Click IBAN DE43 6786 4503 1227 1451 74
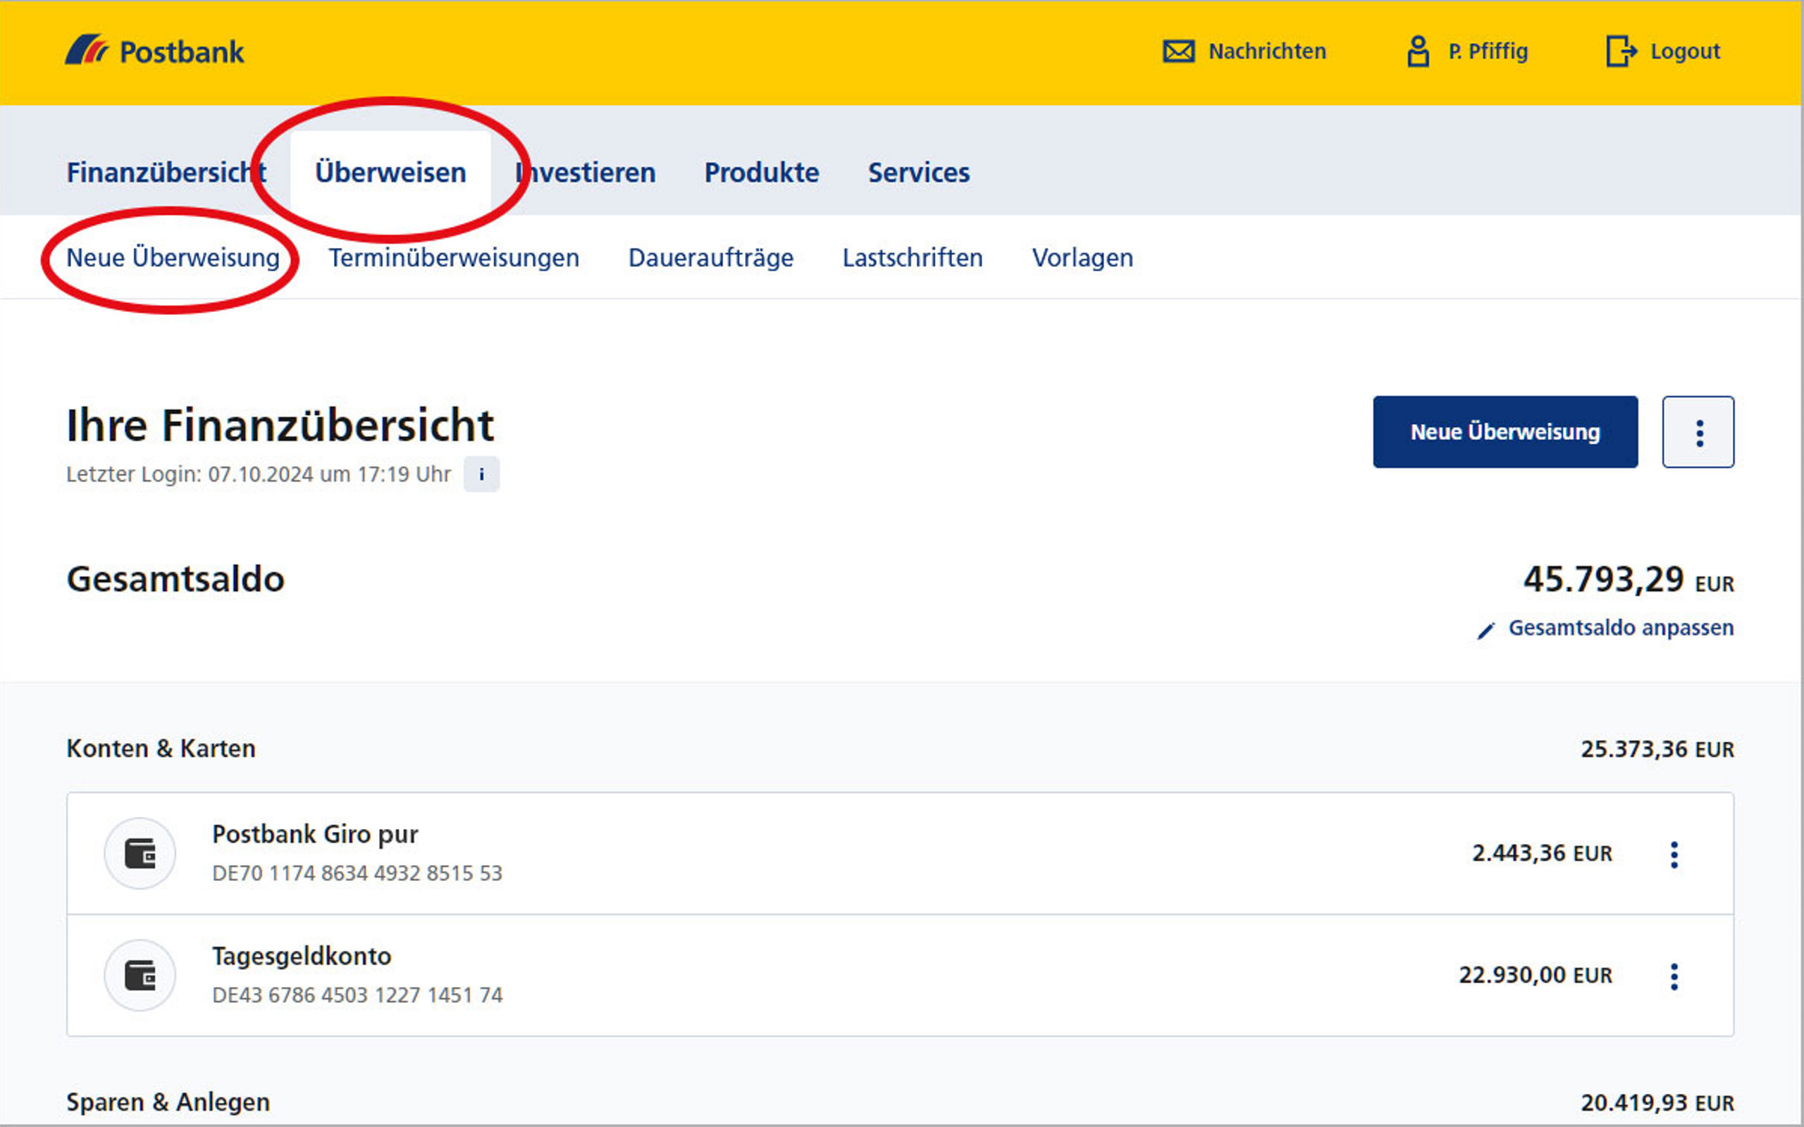Viewport: 1804px width, 1127px height. tap(357, 995)
